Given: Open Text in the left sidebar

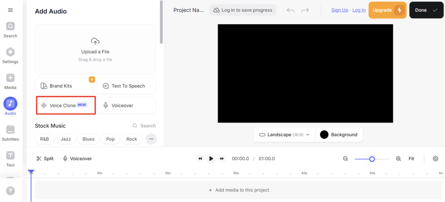Looking at the screenshot, I should 10,159.
